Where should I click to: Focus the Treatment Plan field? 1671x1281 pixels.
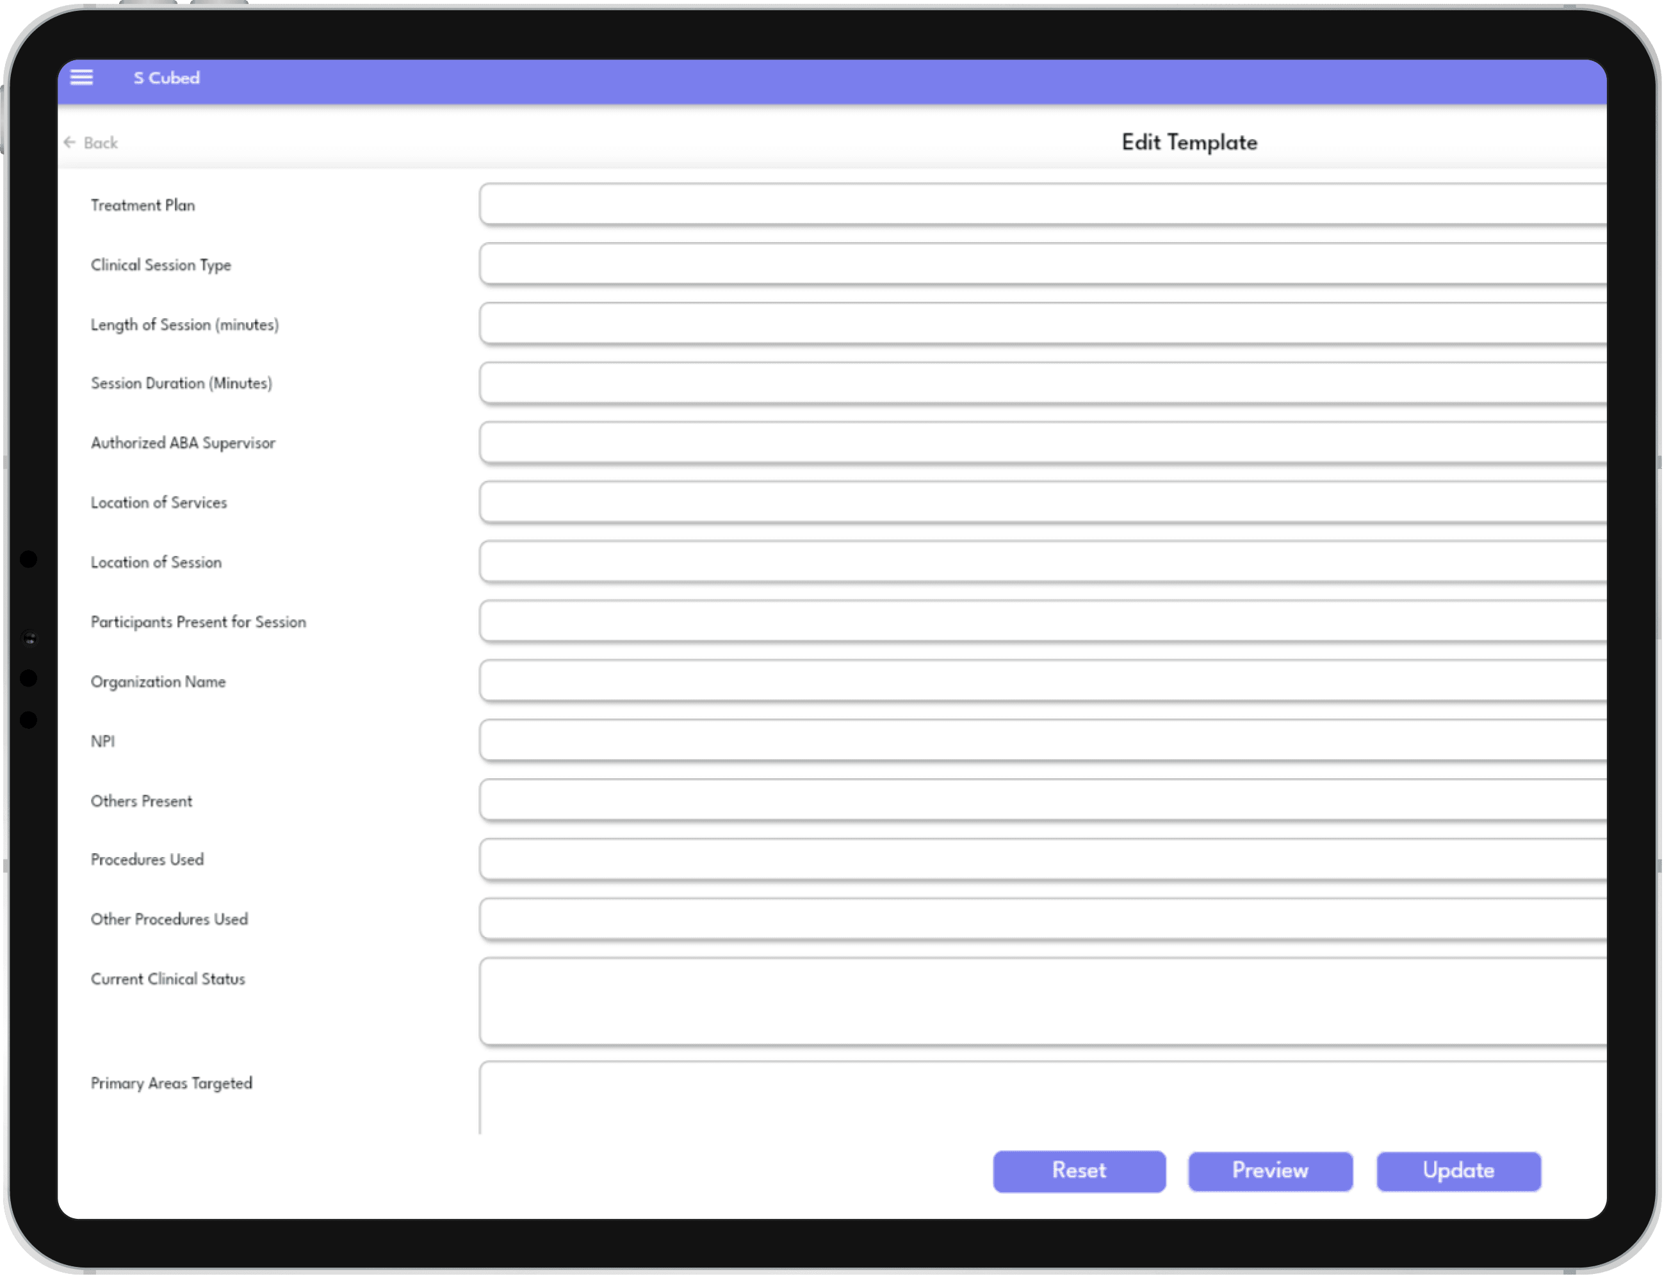tap(1041, 204)
